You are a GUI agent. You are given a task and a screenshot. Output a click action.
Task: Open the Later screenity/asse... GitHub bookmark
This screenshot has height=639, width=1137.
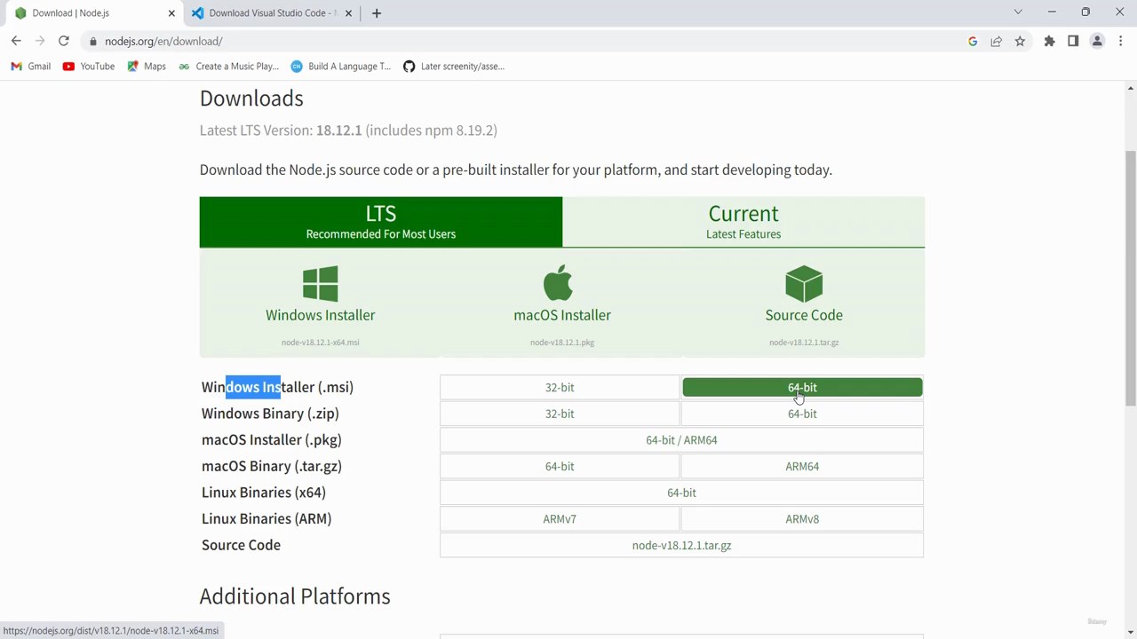point(454,67)
